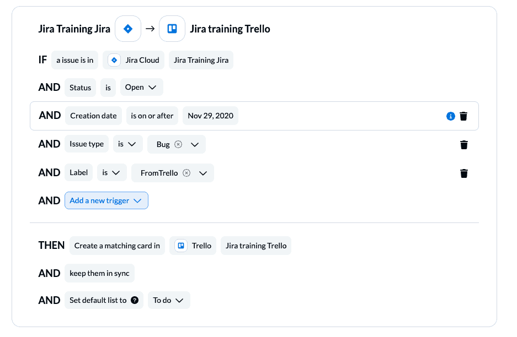
Task: Delete the Label trigger via trash icon
Action: click(x=464, y=173)
